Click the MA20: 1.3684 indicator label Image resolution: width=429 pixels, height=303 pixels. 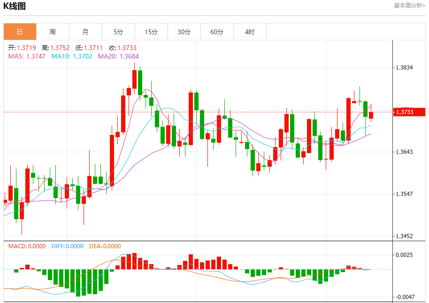118,56
